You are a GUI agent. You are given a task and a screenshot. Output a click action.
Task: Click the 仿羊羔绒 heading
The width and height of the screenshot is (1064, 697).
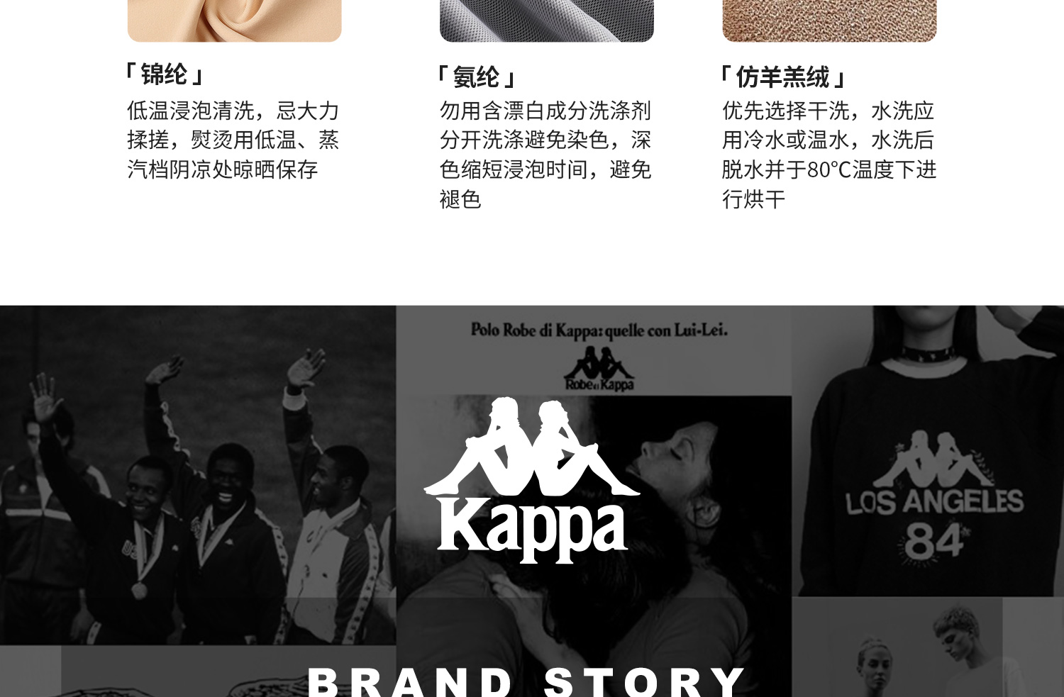(782, 77)
